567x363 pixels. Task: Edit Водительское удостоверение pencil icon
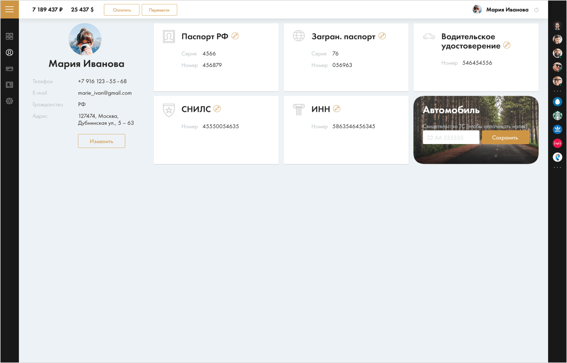pyautogui.click(x=507, y=45)
